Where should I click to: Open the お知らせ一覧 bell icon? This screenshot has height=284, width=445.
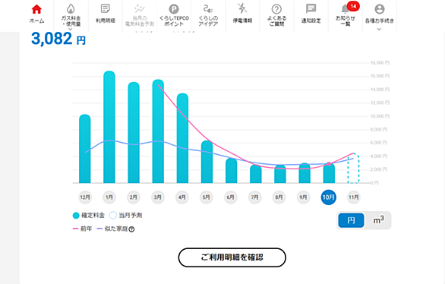[x=345, y=10]
